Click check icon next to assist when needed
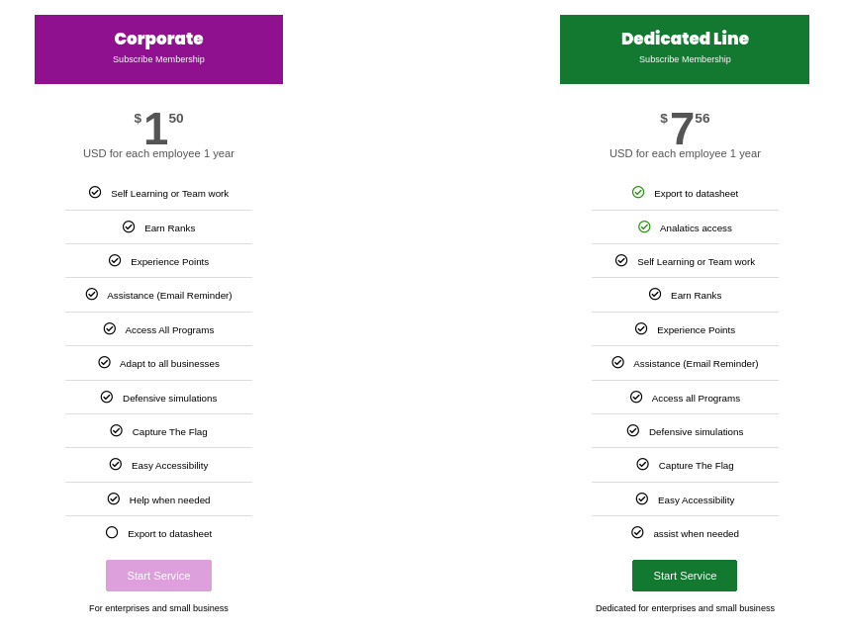This screenshot has width=843, height=633. coord(637,532)
